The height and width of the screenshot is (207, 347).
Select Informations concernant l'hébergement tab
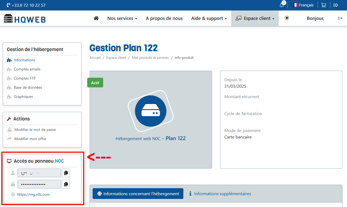pos(138,194)
